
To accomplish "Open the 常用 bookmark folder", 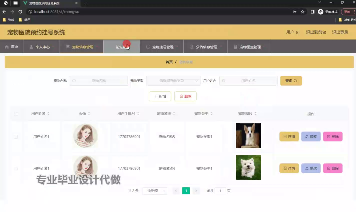I will pyautogui.click(x=24, y=20).
